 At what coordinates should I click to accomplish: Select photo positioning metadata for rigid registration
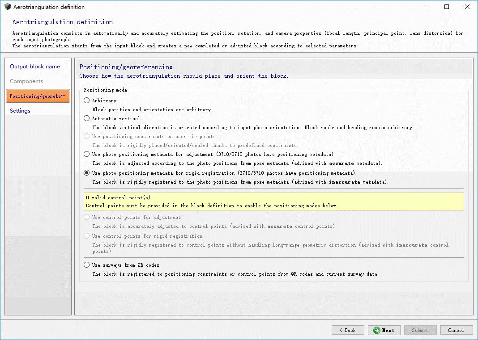tap(87, 173)
